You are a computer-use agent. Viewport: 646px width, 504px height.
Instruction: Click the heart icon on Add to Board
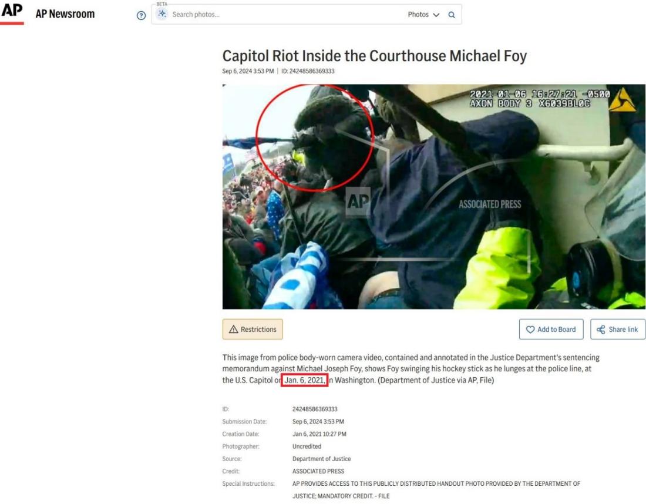coord(530,330)
